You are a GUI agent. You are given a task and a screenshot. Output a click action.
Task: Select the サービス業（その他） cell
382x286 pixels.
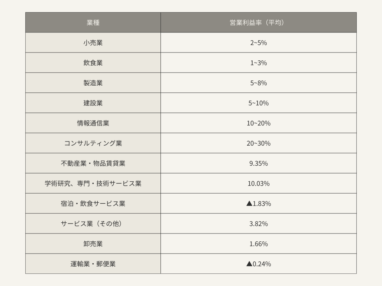tap(93, 223)
